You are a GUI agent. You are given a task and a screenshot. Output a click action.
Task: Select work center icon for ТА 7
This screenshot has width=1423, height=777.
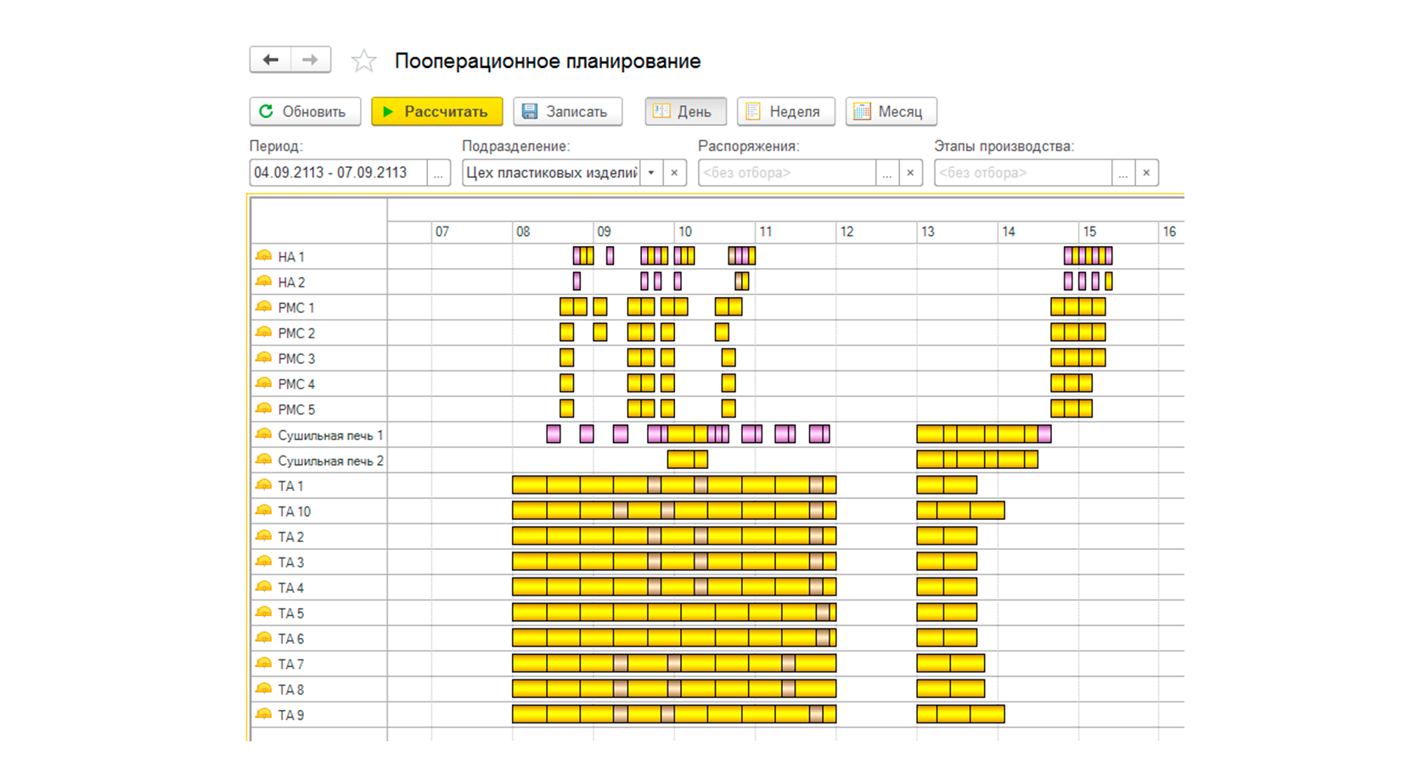264,662
